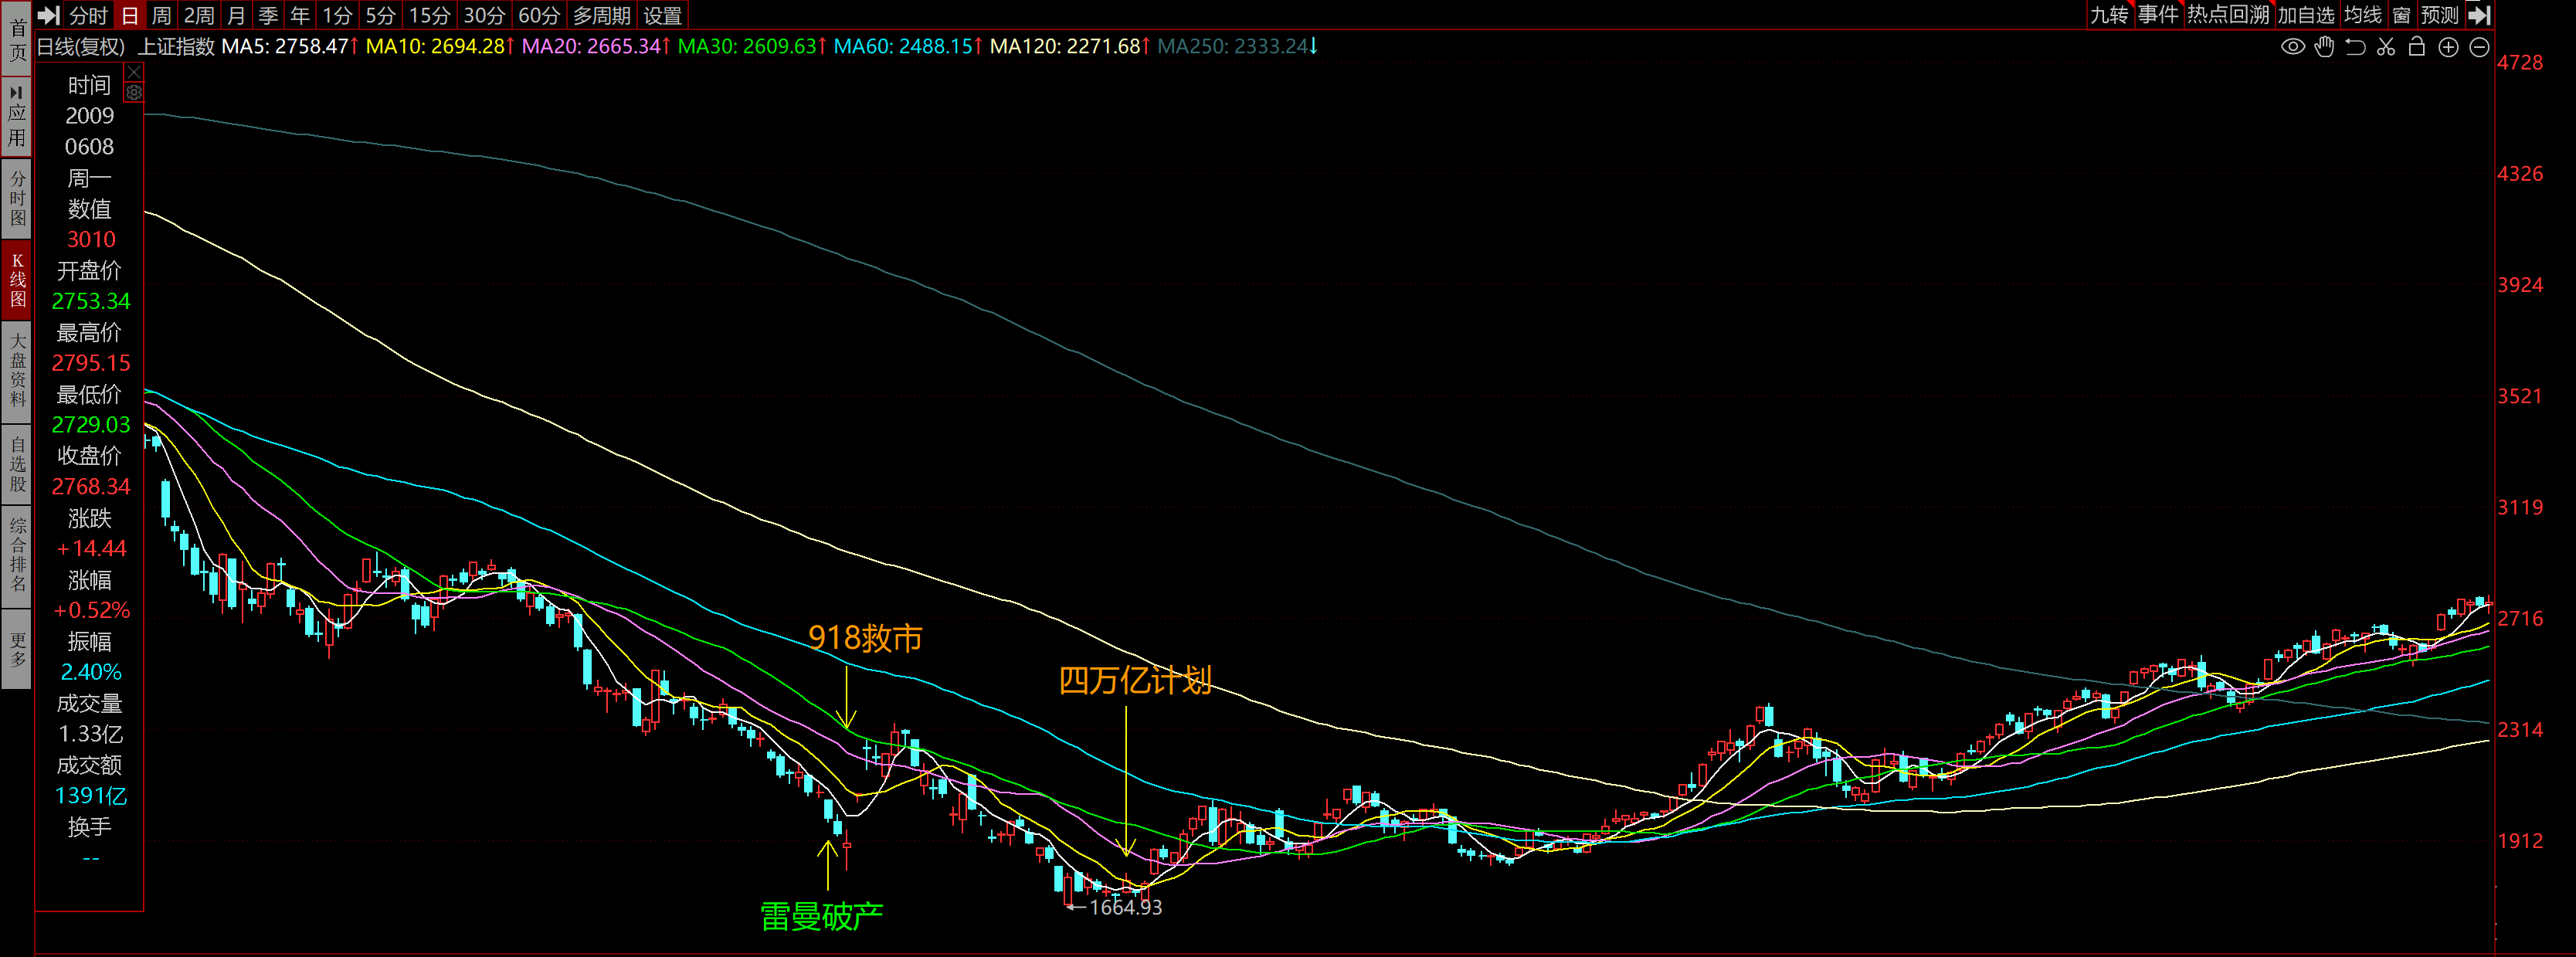The height and width of the screenshot is (957, 2576).
Task: Collapse the period bar arrow at left
Action: tap(48, 15)
